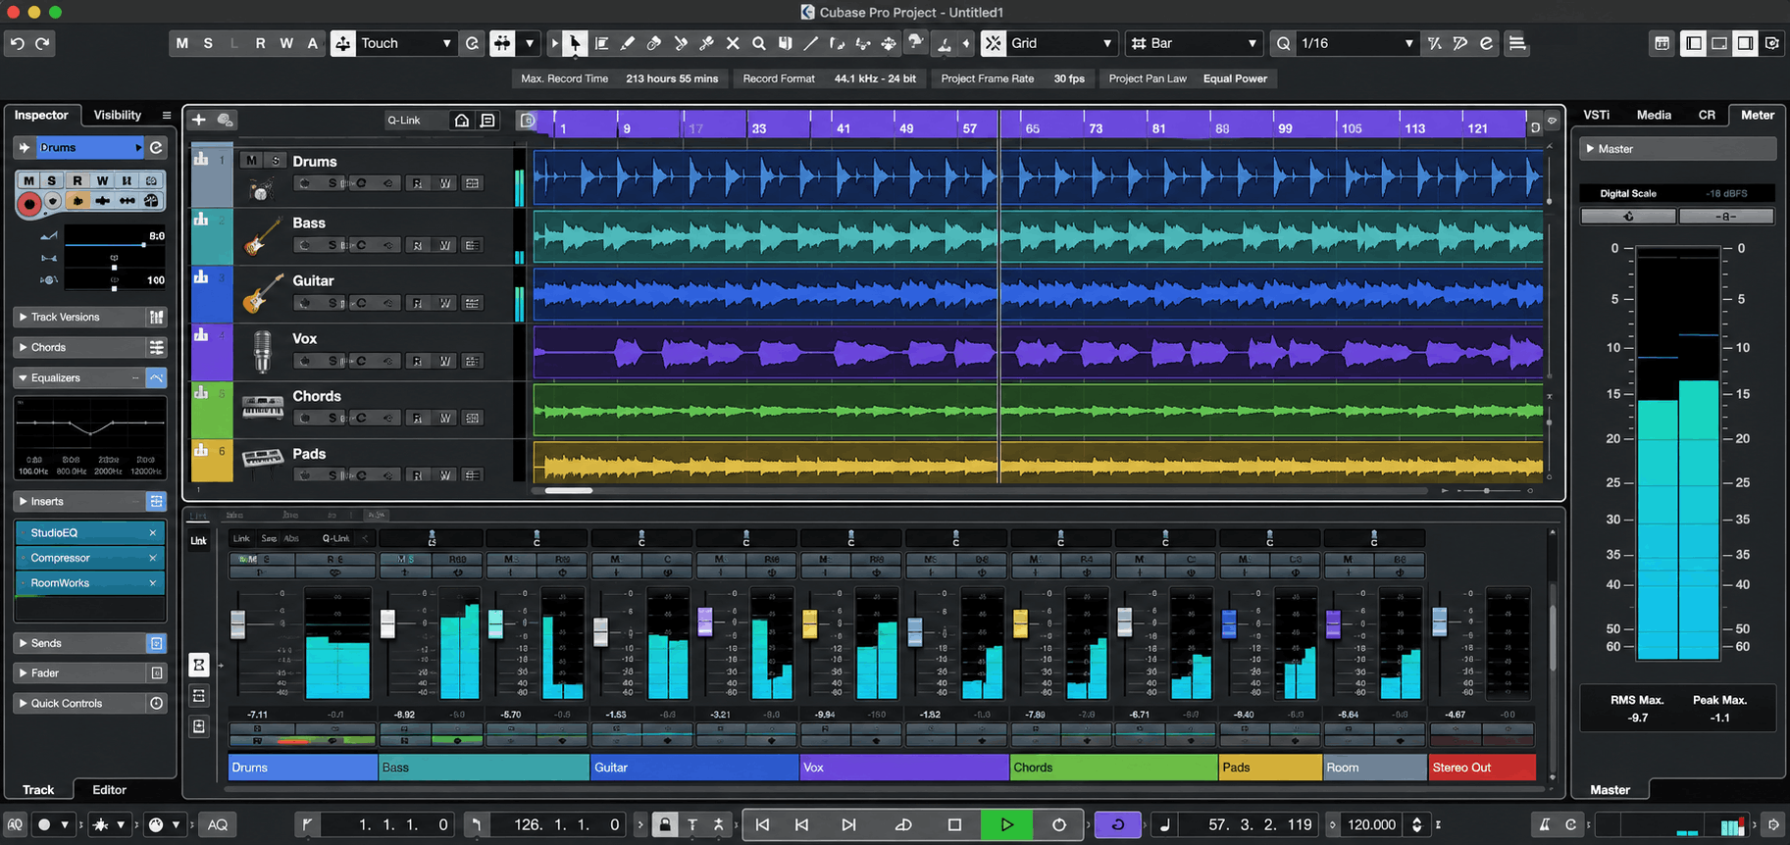The image size is (1790, 845).
Task: Click the Drums channel fader handle
Action: [x=237, y=624]
